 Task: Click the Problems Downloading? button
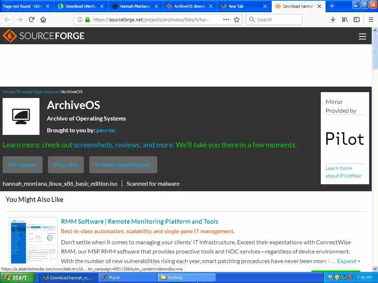click(123, 165)
